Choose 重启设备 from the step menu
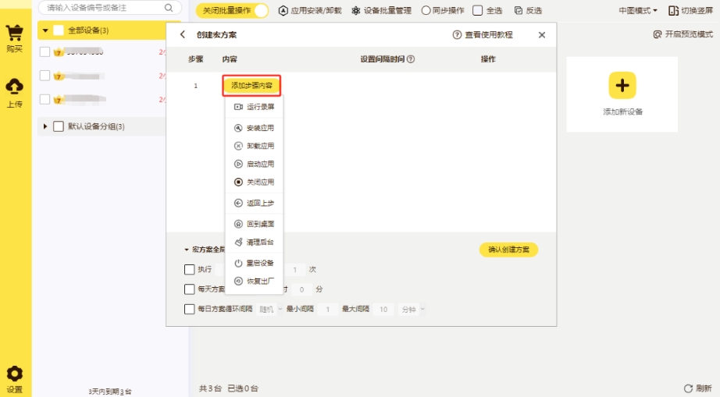 coord(254,263)
